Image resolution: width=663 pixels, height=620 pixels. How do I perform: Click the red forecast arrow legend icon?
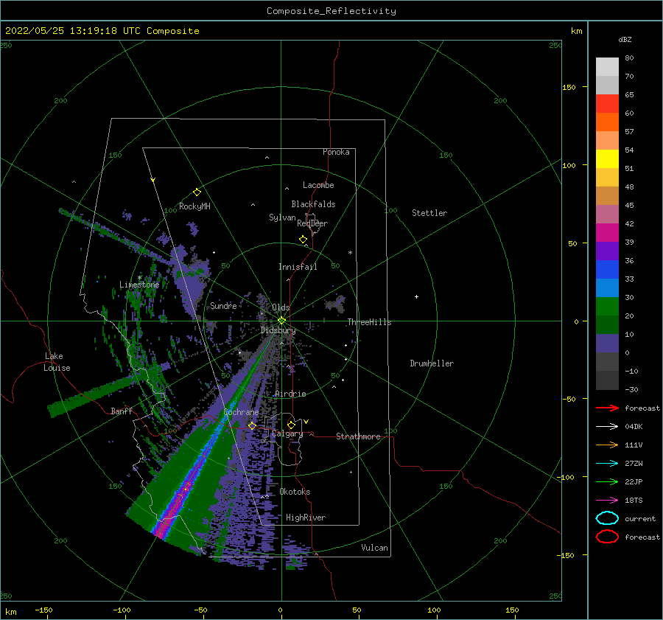(x=607, y=408)
